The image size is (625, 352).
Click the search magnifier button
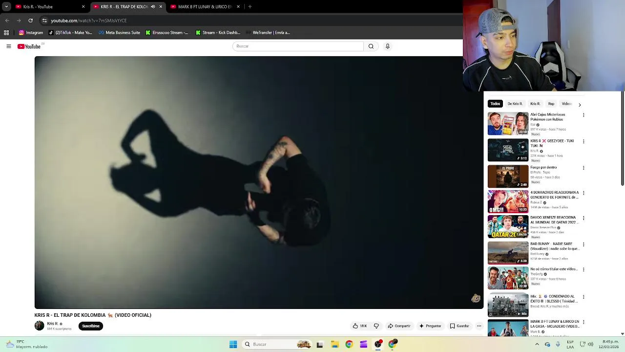(371, 46)
